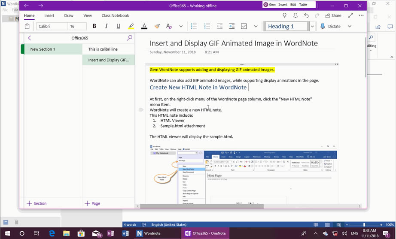The width and height of the screenshot is (396, 239).
Task: Open the clipboard paste button
Action: coord(27,26)
